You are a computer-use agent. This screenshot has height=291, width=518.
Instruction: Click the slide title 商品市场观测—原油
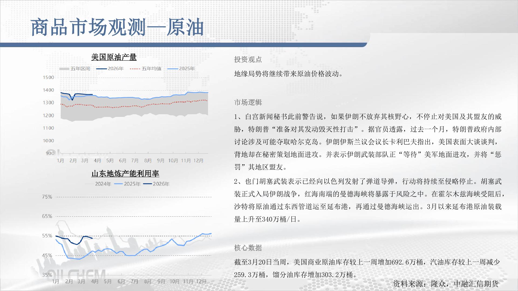[x=117, y=27]
